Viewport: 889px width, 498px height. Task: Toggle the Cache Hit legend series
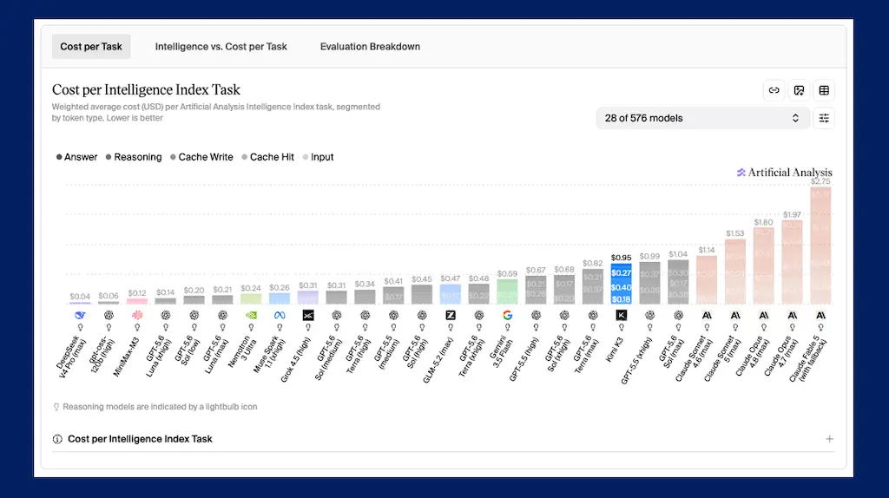267,157
